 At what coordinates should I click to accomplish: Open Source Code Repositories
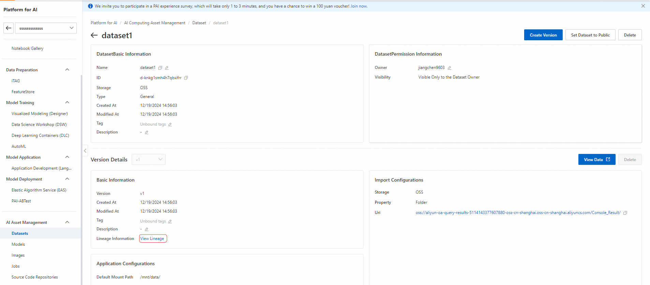click(x=35, y=277)
